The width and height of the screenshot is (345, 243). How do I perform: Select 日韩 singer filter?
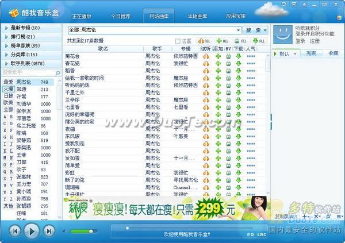tap(9, 96)
